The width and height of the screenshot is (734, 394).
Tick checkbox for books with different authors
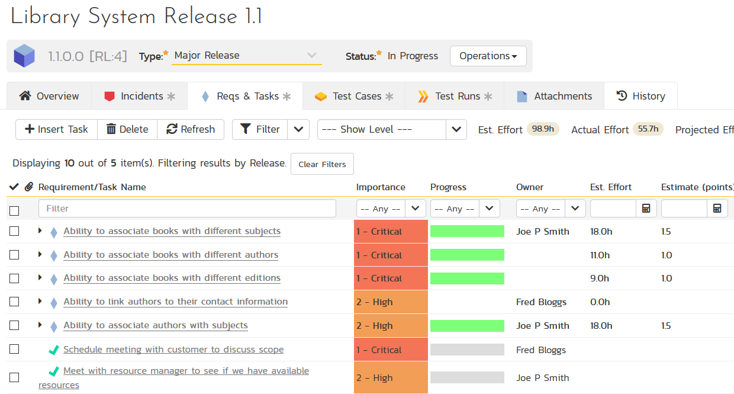14,255
